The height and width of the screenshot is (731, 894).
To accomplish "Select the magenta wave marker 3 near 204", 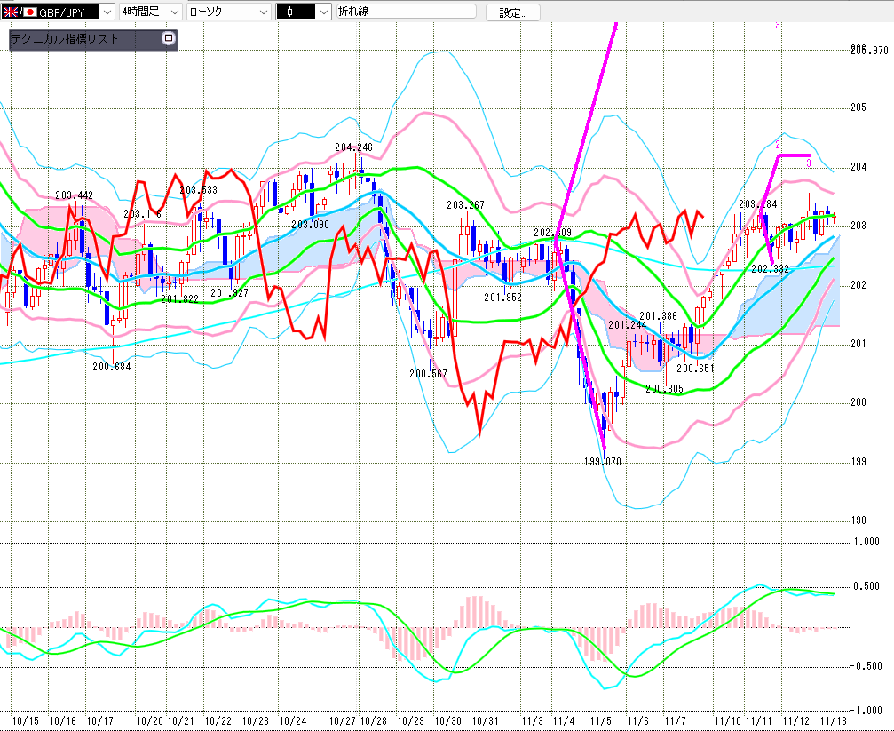I will (809, 163).
